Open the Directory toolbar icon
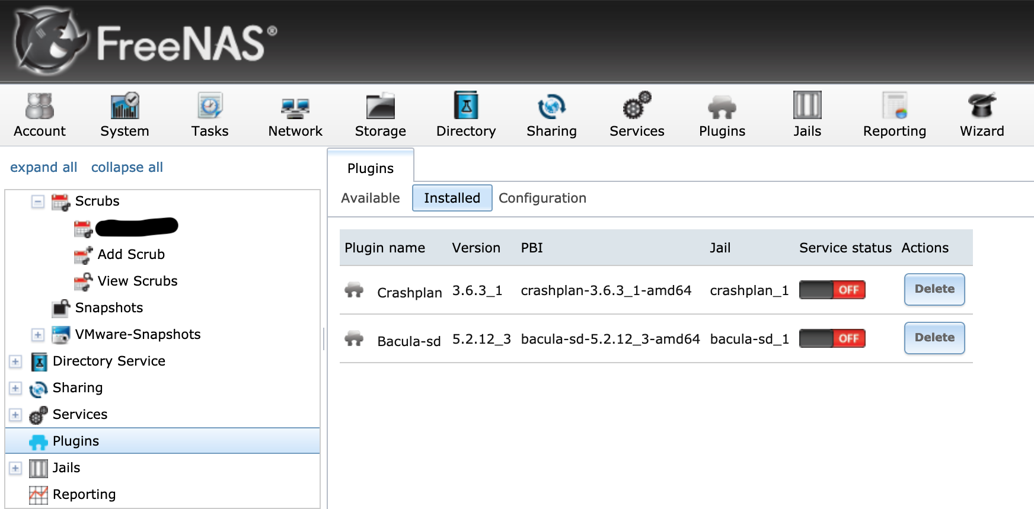 pos(466,105)
